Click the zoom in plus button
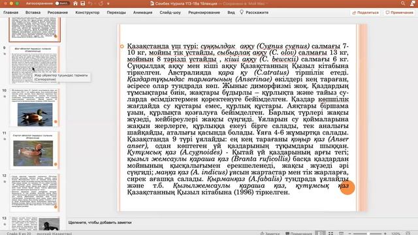418x235 pixels. click(385, 234)
